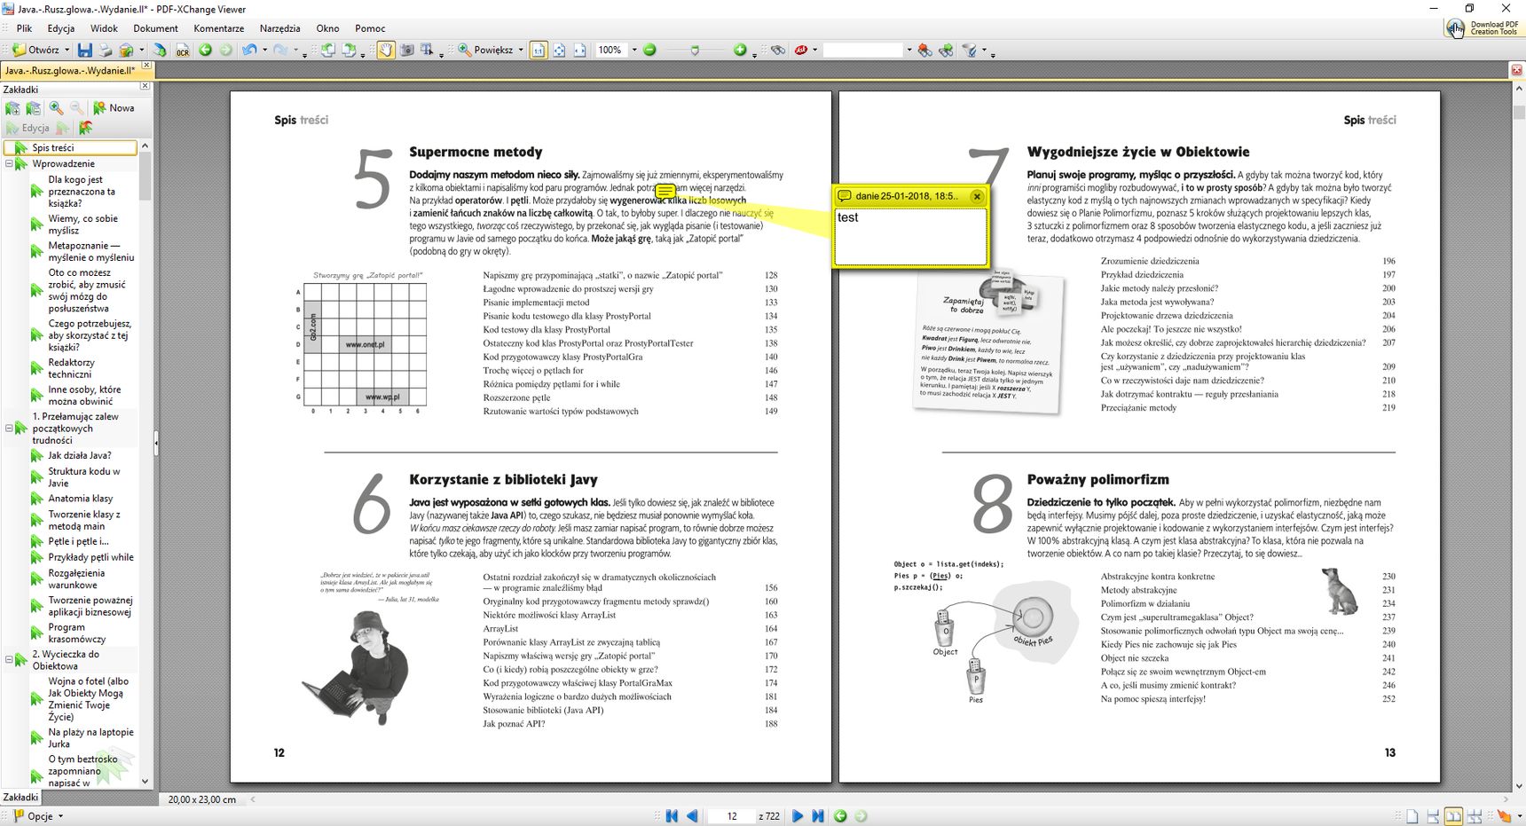
Task: Open the Plik menu
Action: 24,28
